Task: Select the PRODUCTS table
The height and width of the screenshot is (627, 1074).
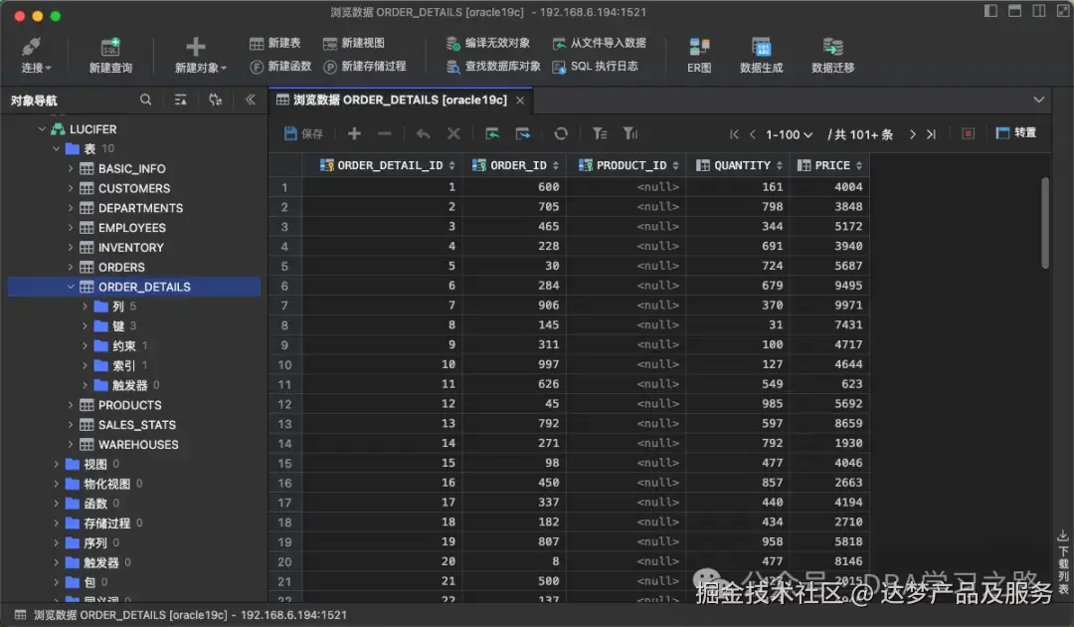Action: point(129,405)
